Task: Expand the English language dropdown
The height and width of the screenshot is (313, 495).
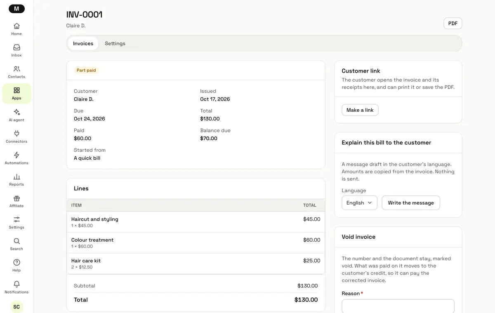Action: [359, 203]
